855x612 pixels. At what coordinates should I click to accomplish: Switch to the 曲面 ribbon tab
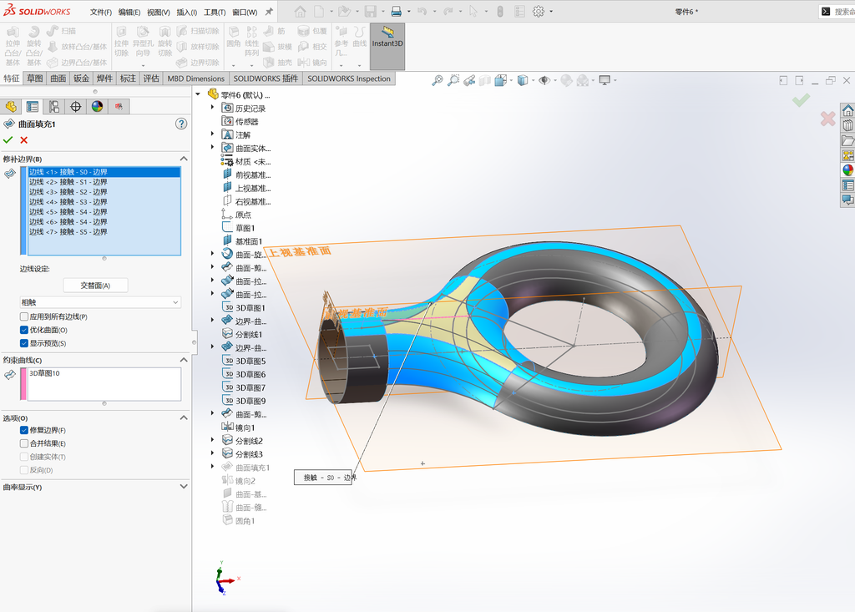pyautogui.click(x=58, y=78)
